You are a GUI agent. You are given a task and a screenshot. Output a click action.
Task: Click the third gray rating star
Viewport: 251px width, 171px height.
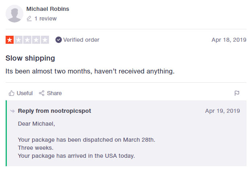(x=27, y=40)
